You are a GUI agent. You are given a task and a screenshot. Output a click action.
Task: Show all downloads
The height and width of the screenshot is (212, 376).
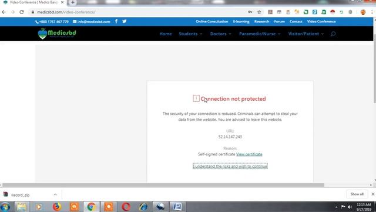pyautogui.click(x=357, y=194)
